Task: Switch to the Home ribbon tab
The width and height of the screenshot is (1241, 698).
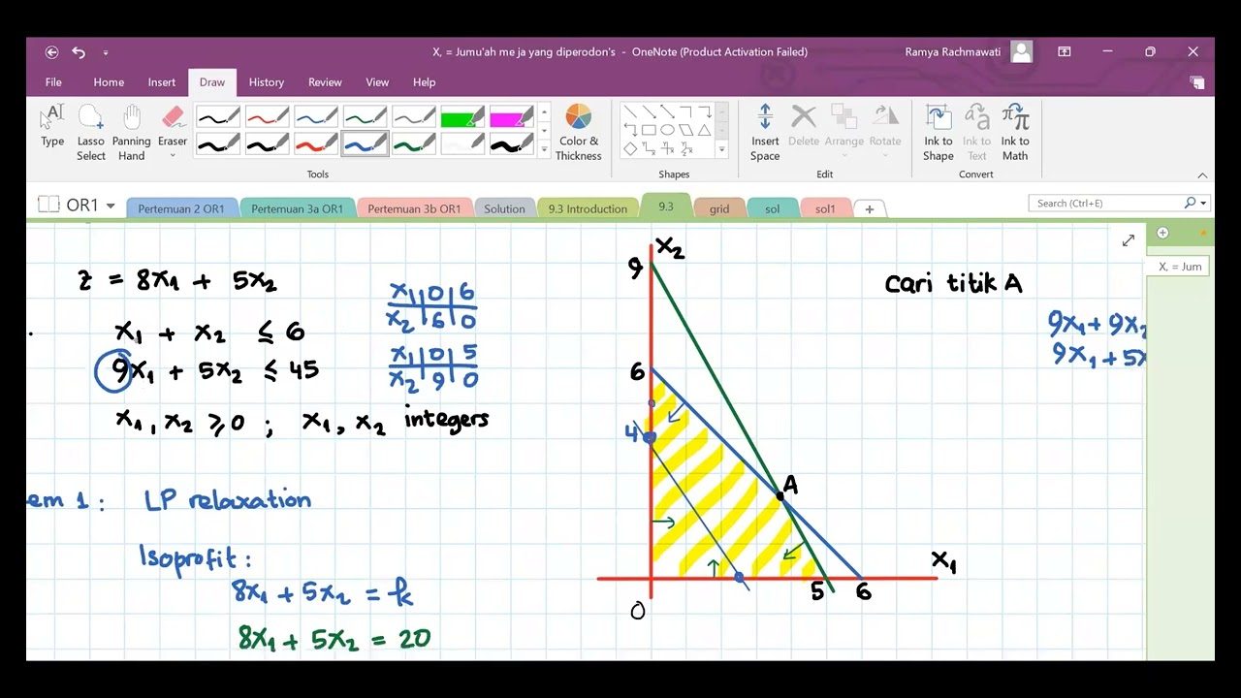Action: [x=109, y=82]
